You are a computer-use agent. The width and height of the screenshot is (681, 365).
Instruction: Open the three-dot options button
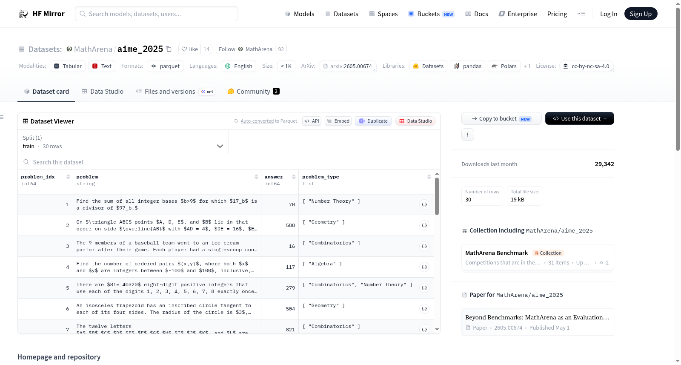point(468,135)
